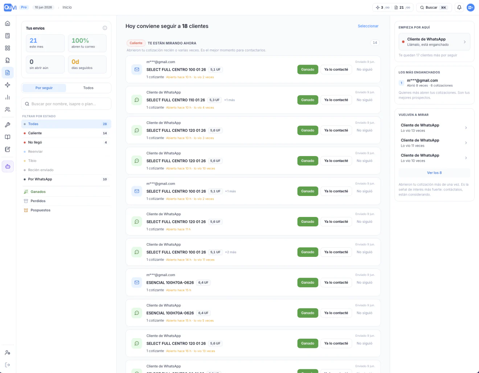Click the Ver los 8 link
The width and height of the screenshot is (479, 373).
coord(434,173)
